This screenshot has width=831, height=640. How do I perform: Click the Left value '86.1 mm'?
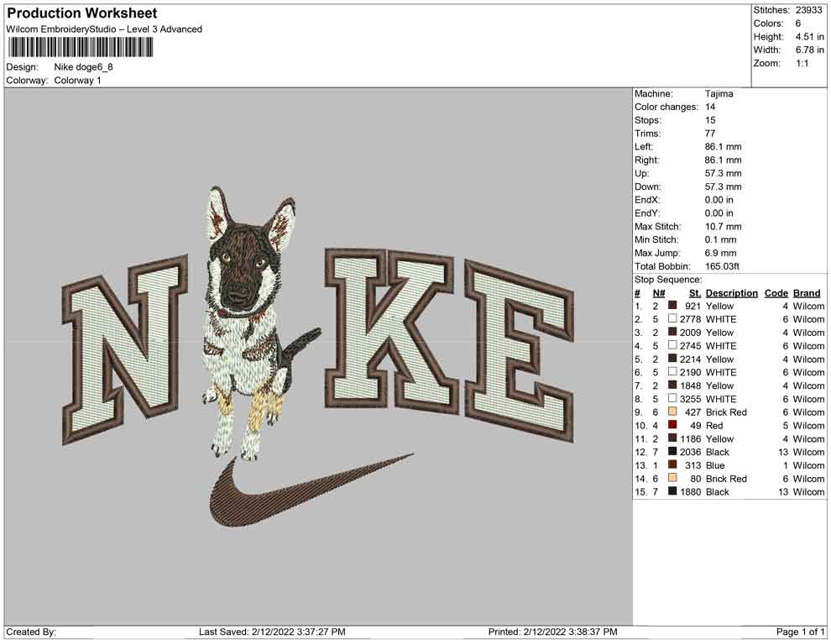click(723, 147)
